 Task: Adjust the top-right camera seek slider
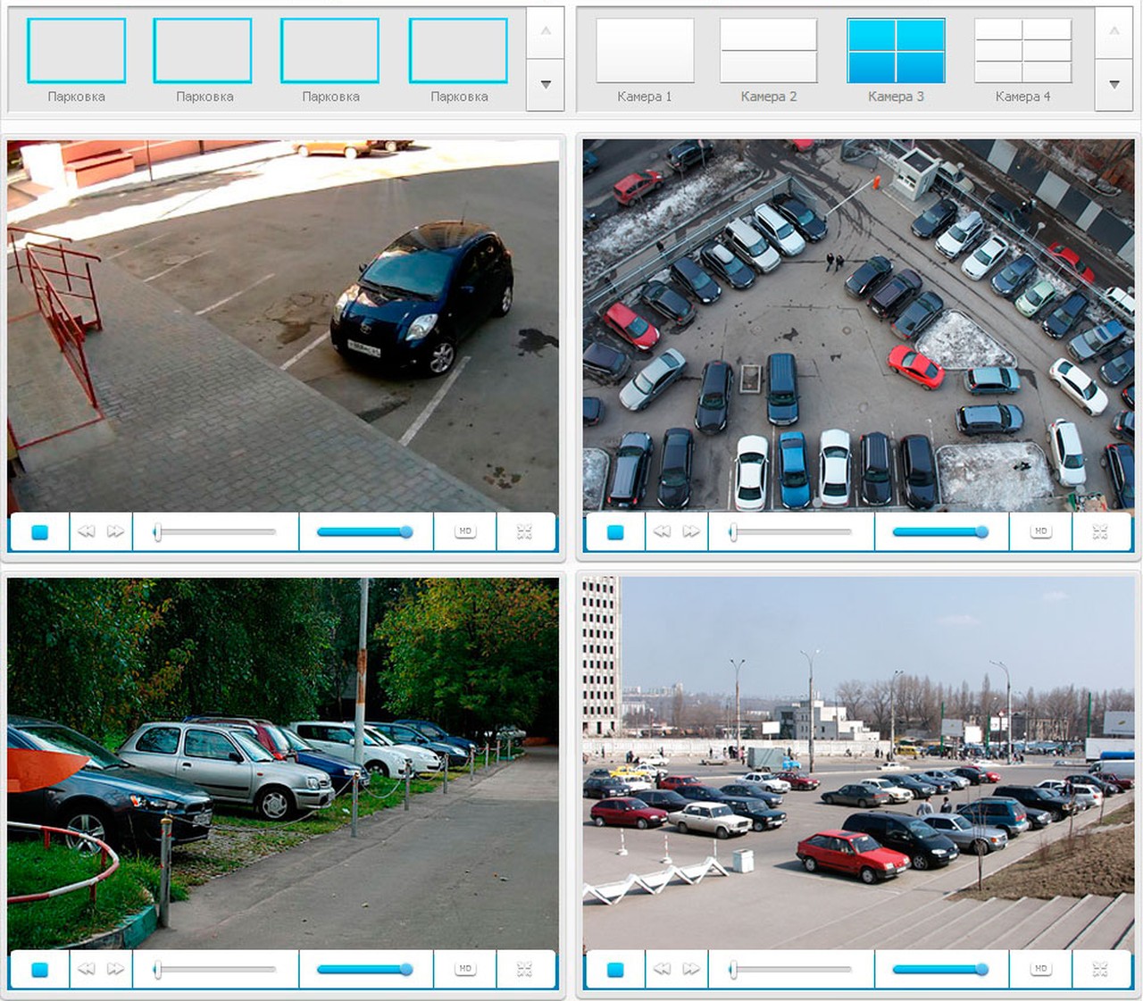point(790,532)
